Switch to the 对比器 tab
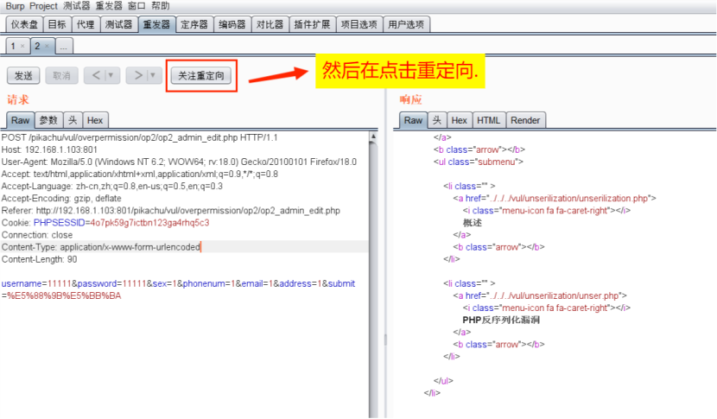The height and width of the screenshot is (419, 717). pyautogui.click(x=270, y=24)
